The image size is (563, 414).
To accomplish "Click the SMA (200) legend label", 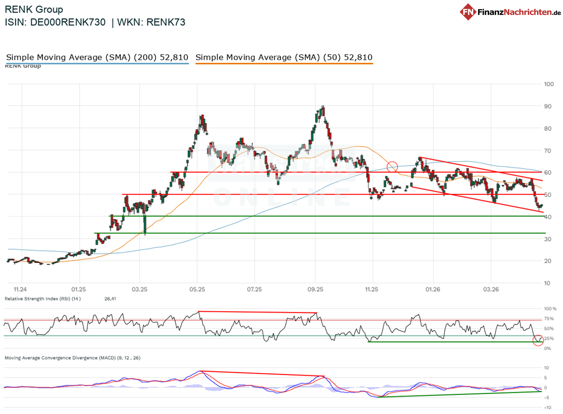I will 97,57.
